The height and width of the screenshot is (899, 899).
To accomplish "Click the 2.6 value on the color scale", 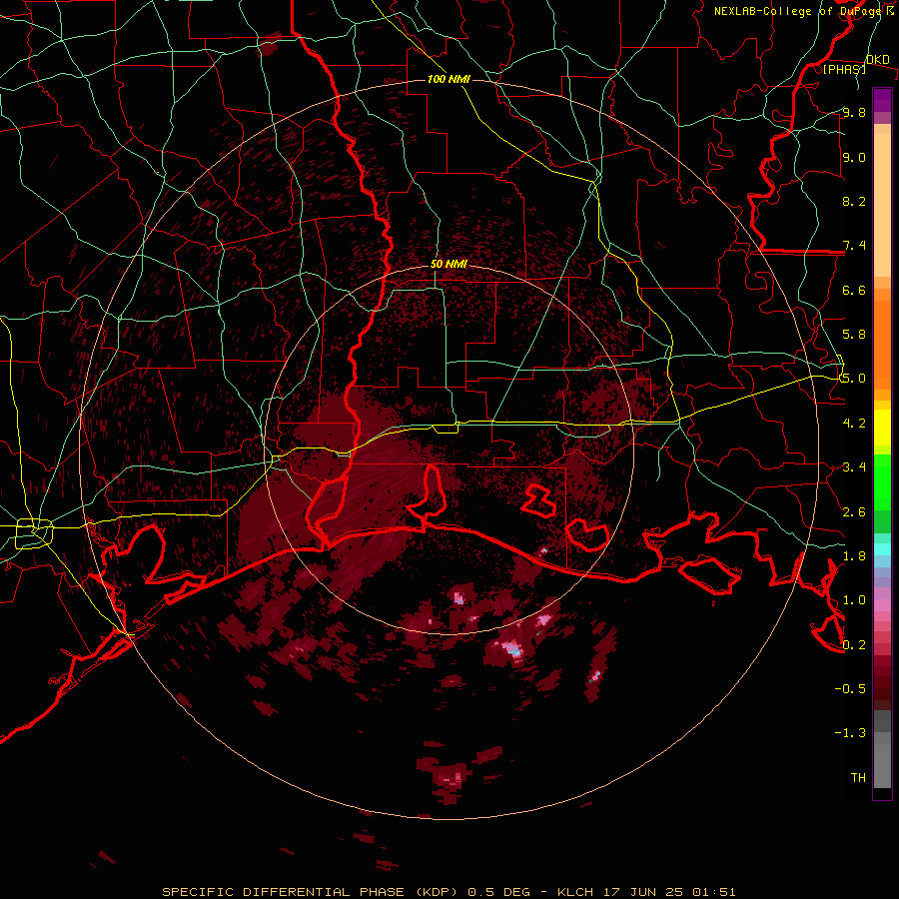I will pyautogui.click(x=854, y=511).
